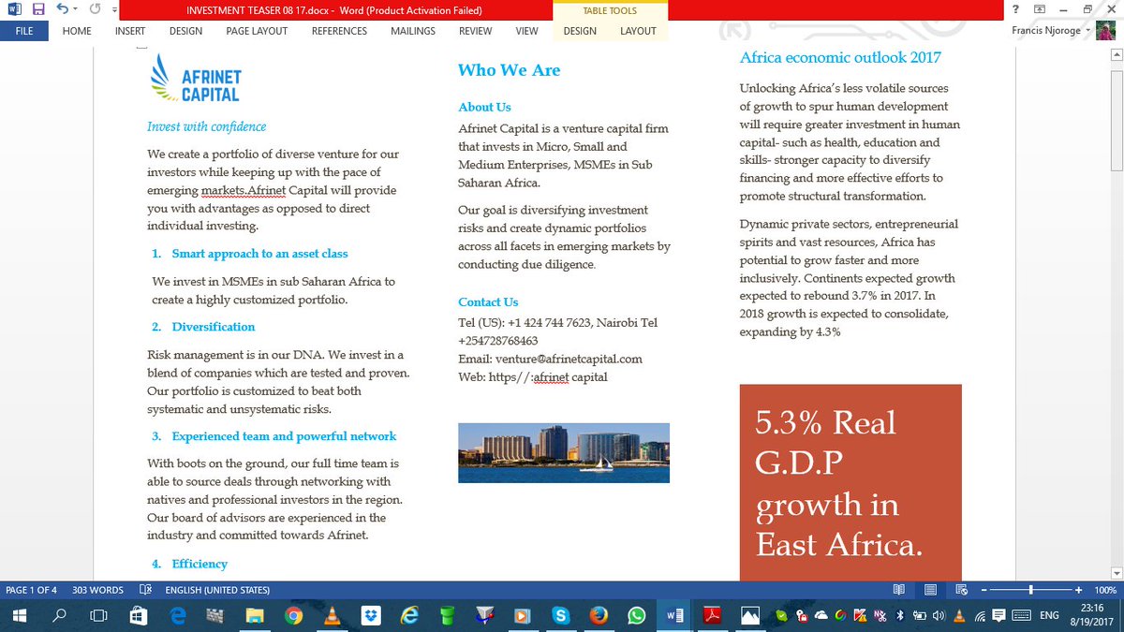1124x632 pixels.
Task: Switch to the REFERENCES tab
Action: point(339,31)
